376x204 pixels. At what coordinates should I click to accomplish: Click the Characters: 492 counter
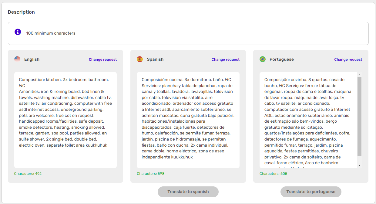tap(28, 174)
